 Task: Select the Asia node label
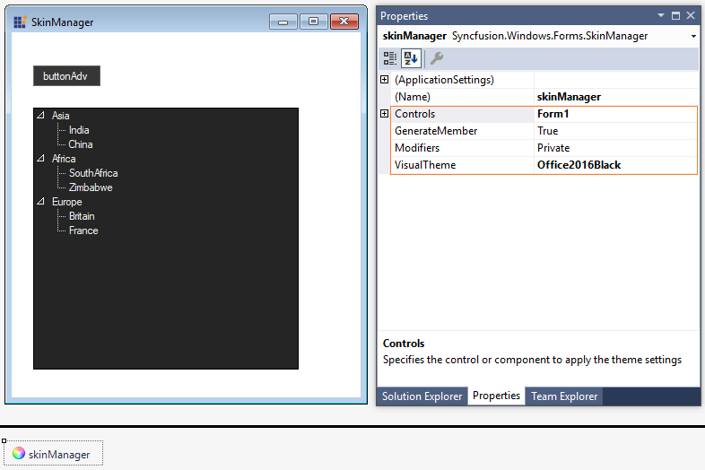tap(60, 116)
